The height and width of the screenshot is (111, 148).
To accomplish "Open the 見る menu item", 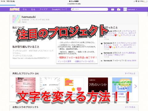I will pos(33,10).
